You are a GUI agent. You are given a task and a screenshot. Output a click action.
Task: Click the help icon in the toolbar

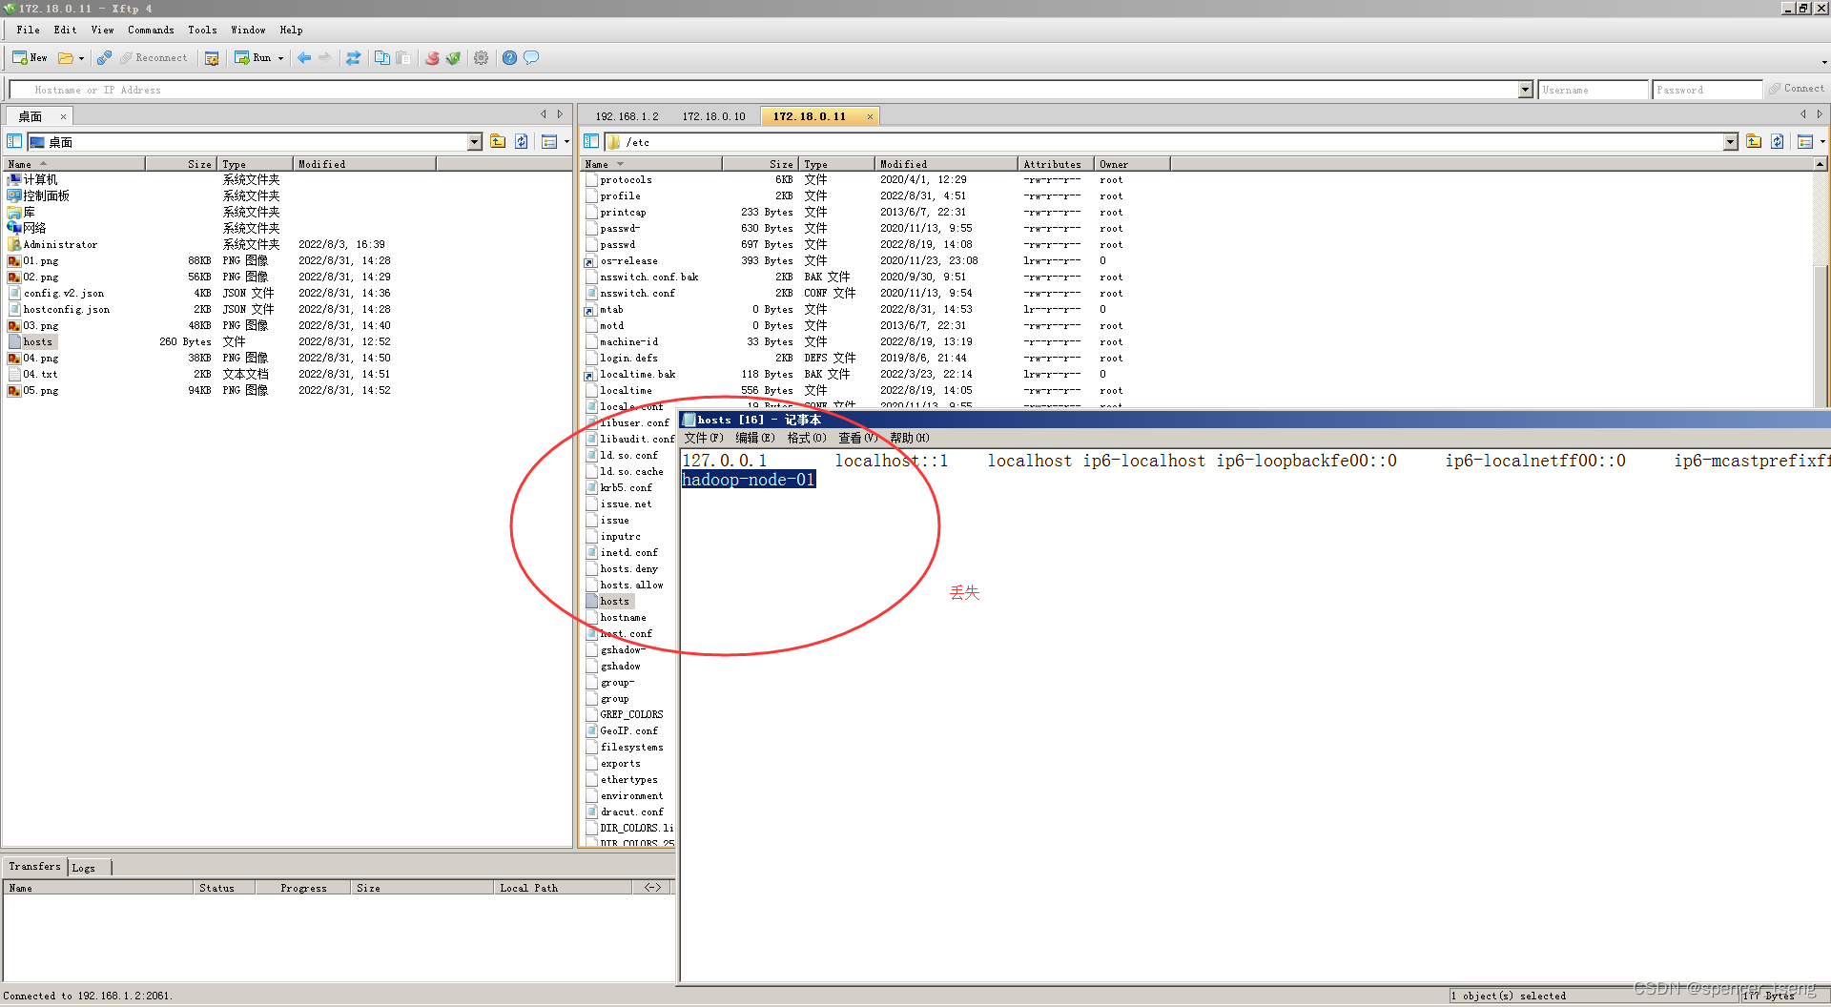[x=509, y=57]
